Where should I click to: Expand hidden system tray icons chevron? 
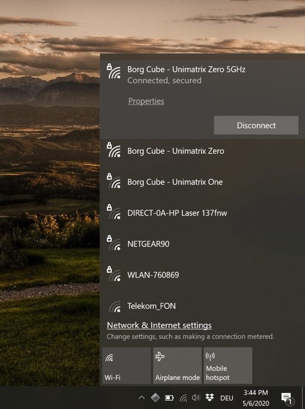[142, 398]
